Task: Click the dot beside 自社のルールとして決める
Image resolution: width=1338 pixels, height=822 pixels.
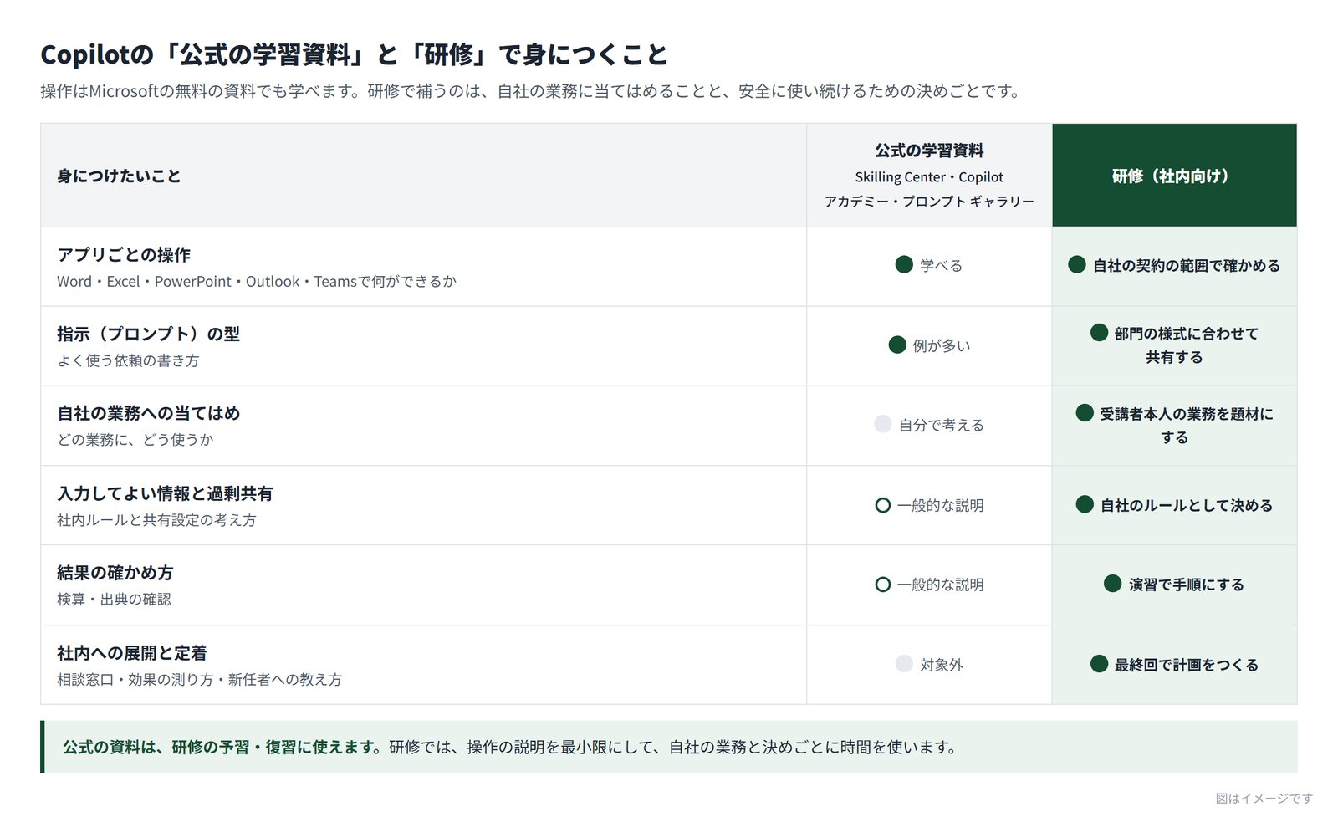Action: coord(1085,504)
